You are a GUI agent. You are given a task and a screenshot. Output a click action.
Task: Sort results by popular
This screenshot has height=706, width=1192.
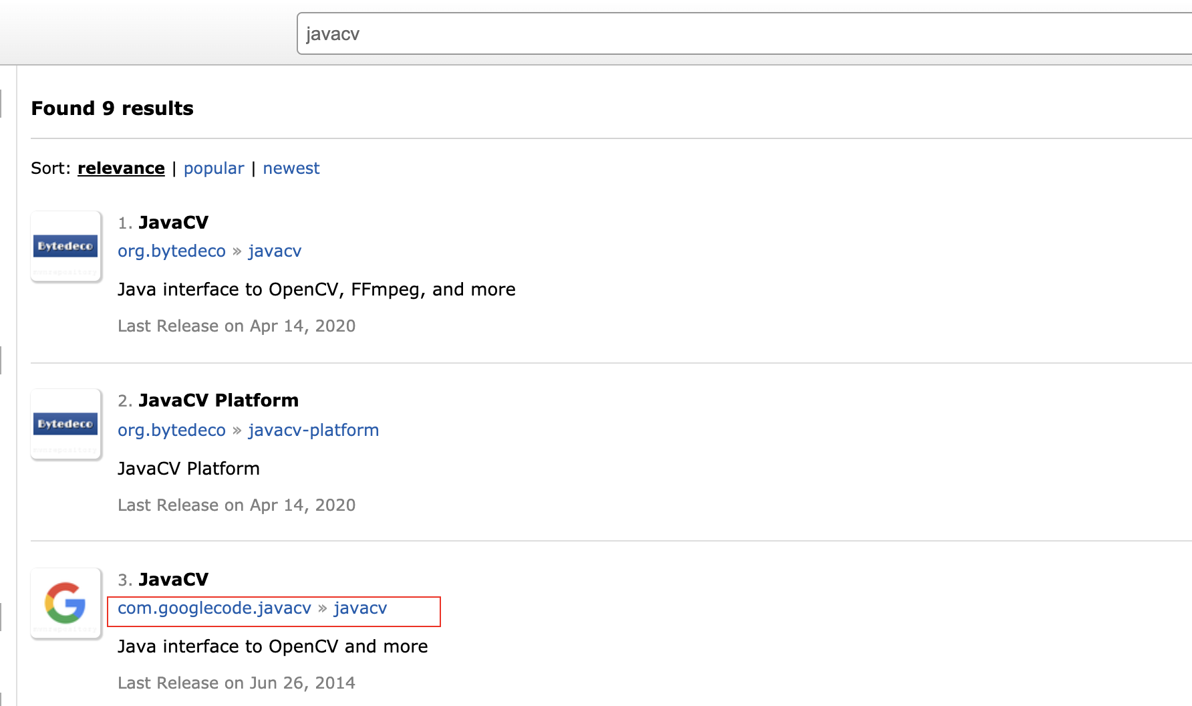(214, 168)
